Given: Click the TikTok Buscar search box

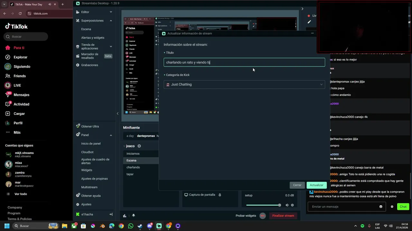Looking at the screenshot, I should coord(26,37).
